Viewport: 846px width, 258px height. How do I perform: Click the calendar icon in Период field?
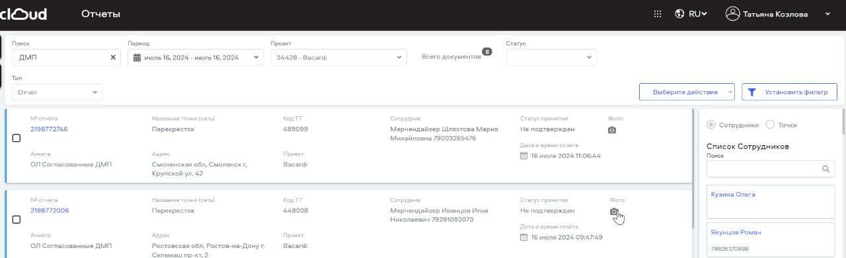coord(137,57)
